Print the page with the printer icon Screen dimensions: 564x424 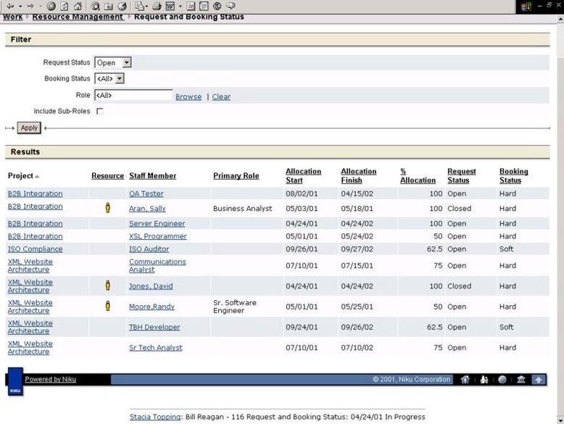[x=157, y=6]
